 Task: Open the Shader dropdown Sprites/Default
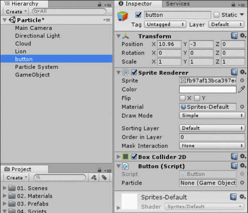tap(204, 206)
